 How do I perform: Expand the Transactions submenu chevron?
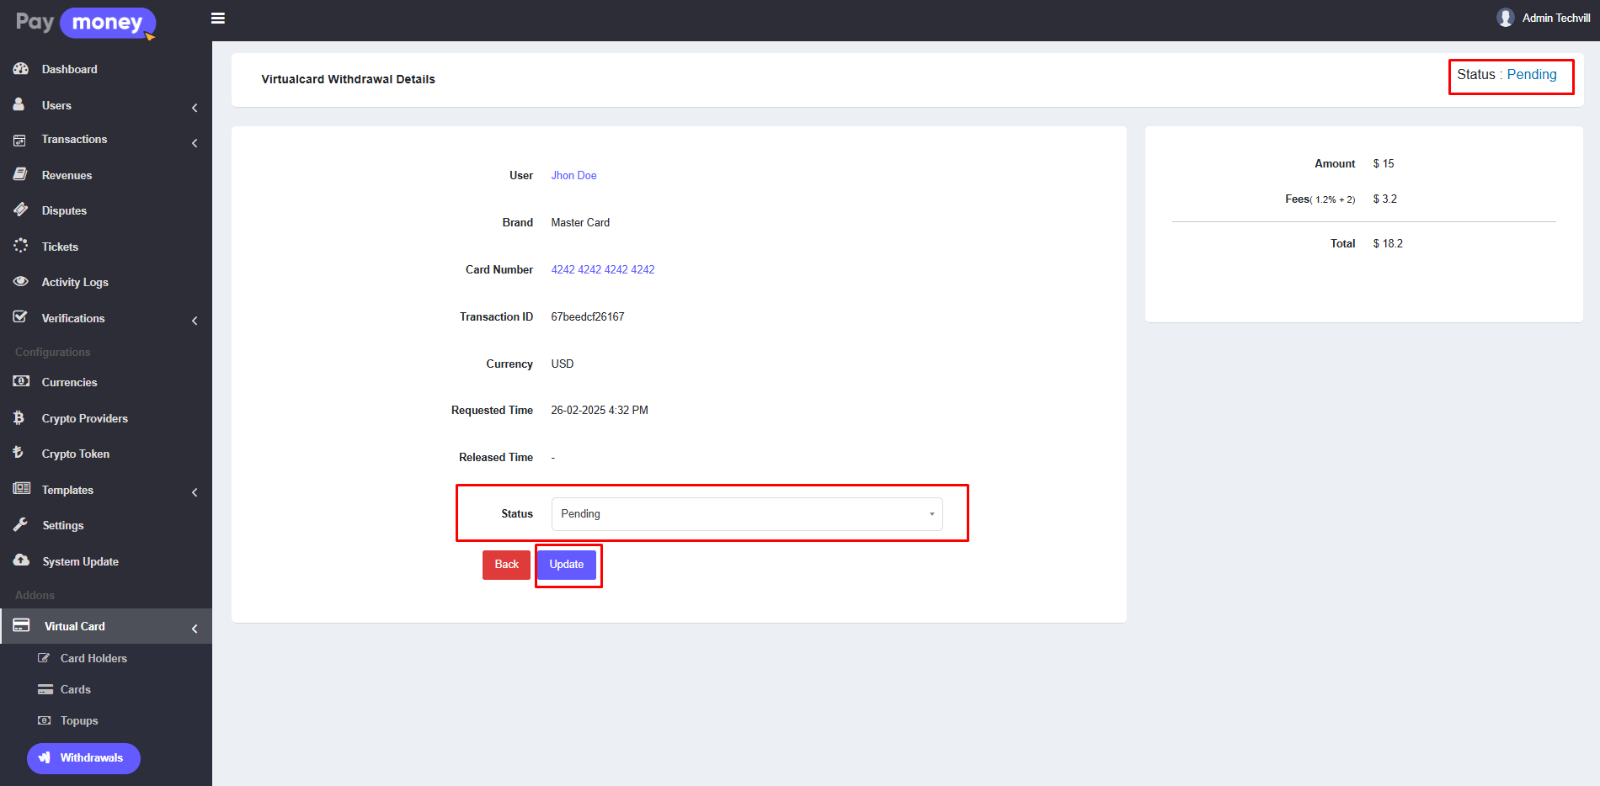pyautogui.click(x=195, y=143)
